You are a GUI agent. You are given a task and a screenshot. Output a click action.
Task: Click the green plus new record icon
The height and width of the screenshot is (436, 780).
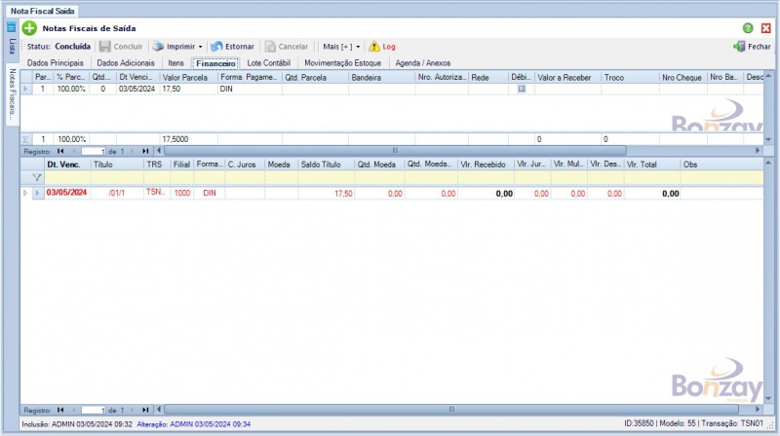29,29
